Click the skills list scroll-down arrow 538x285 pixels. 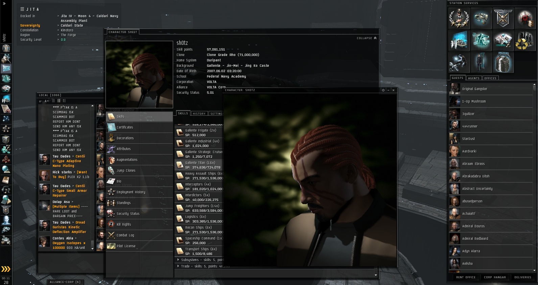click(376, 275)
